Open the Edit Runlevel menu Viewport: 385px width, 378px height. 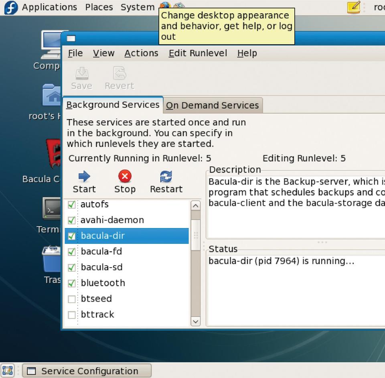[x=198, y=53]
